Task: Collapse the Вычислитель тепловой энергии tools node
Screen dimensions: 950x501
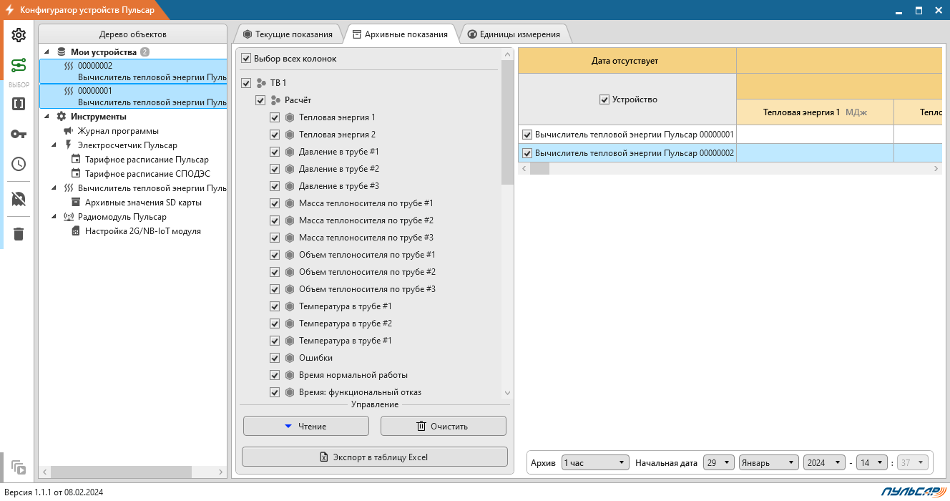Action: click(54, 188)
